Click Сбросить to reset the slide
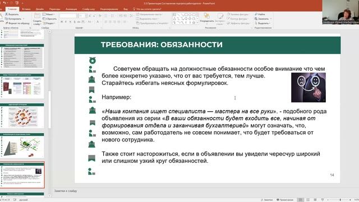This screenshot has width=359, height=202. coord(49,19)
